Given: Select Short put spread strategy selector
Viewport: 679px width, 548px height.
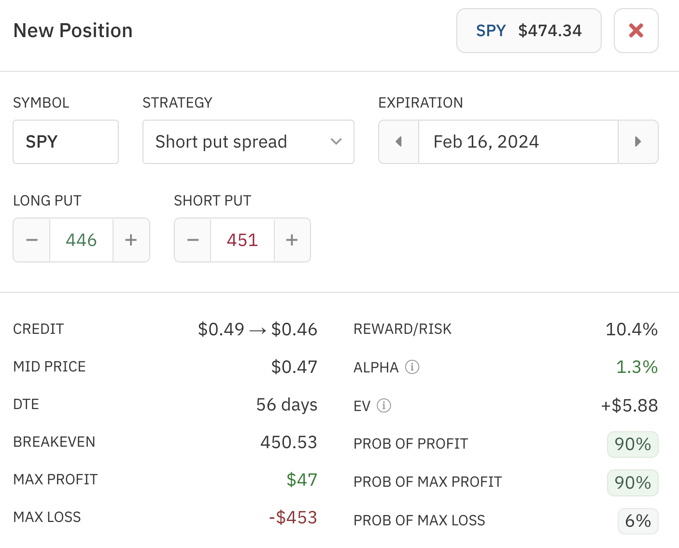Looking at the screenshot, I should click(248, 141).
